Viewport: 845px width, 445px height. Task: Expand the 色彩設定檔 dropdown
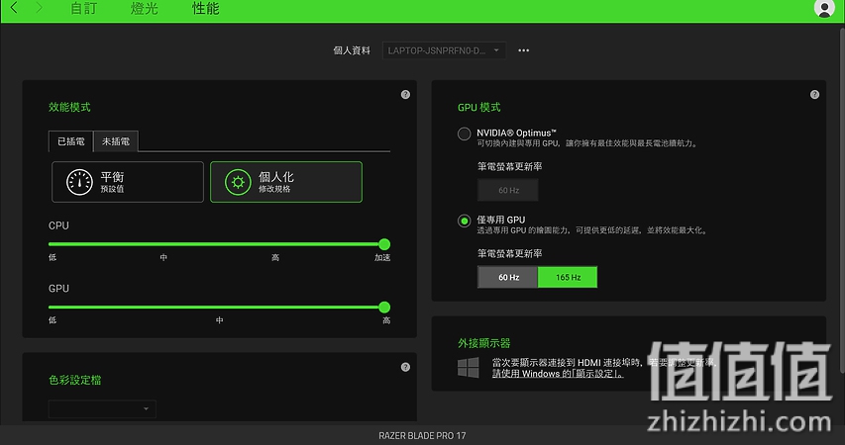click(x=102, y=409)
